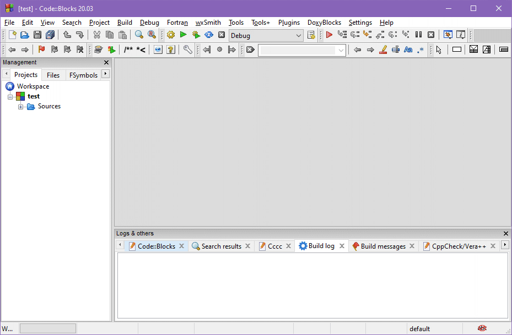Click the DoxyBlocks block comment icon
This screenshot has height=335, width=512.
pos(128,50)
